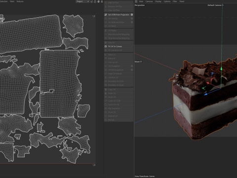
Task: Click the UV Unwrap command
Action: [113, 18]
